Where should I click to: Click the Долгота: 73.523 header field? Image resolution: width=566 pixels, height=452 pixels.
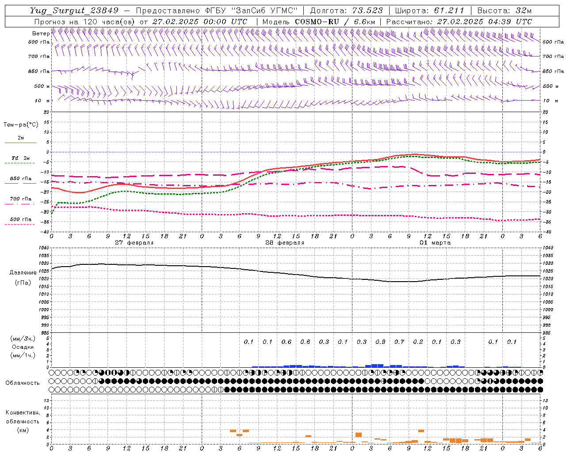(x=346, y=11)
